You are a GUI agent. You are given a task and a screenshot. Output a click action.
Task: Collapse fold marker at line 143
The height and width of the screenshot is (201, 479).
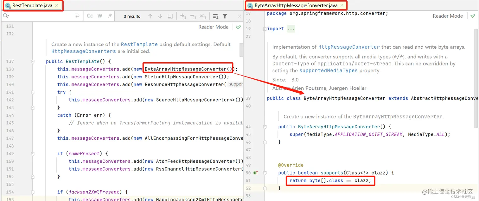32,108
